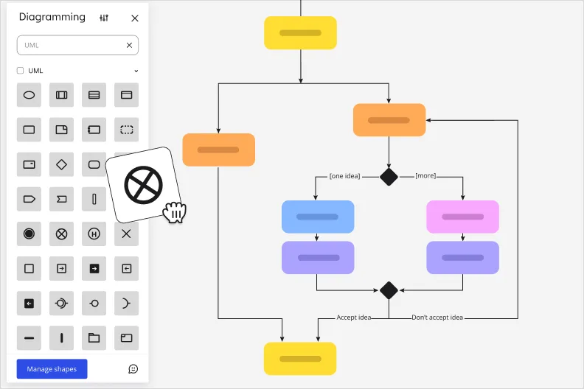
Task: Click the "Don't accept idea" connector label
Action: [x=437, y=318]
